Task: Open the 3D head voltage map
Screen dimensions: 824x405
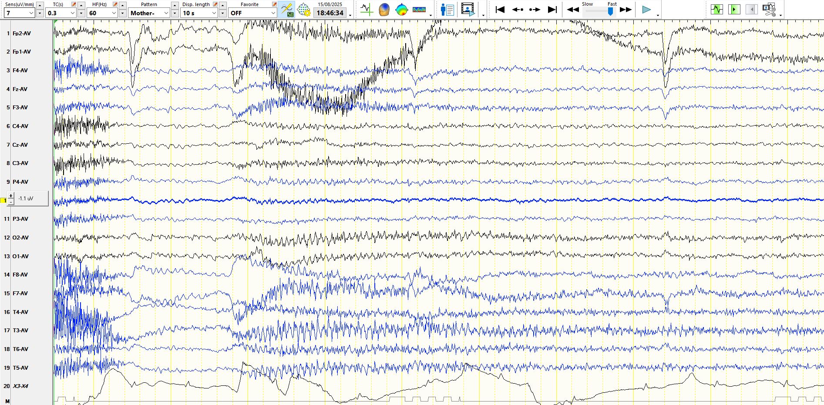Action: 384,10
